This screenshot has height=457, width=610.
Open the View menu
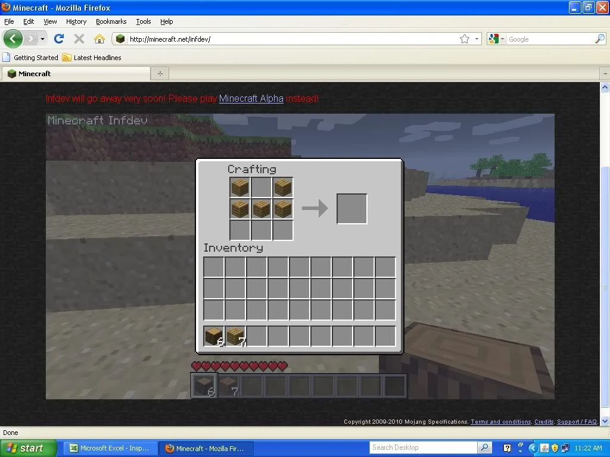tap(50, 21)
